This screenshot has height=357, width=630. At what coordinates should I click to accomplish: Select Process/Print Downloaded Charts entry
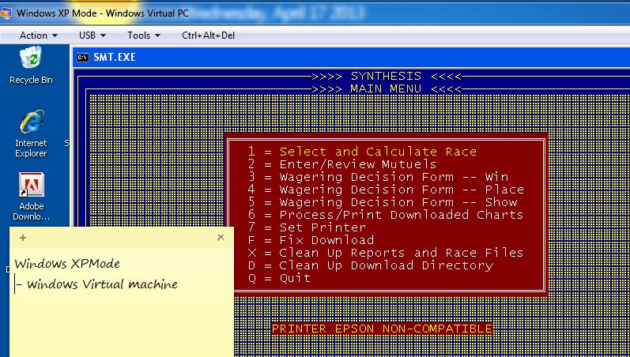tap(386, 215)
